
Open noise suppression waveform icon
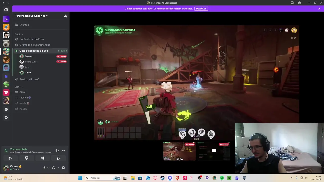tap(57, 151)
